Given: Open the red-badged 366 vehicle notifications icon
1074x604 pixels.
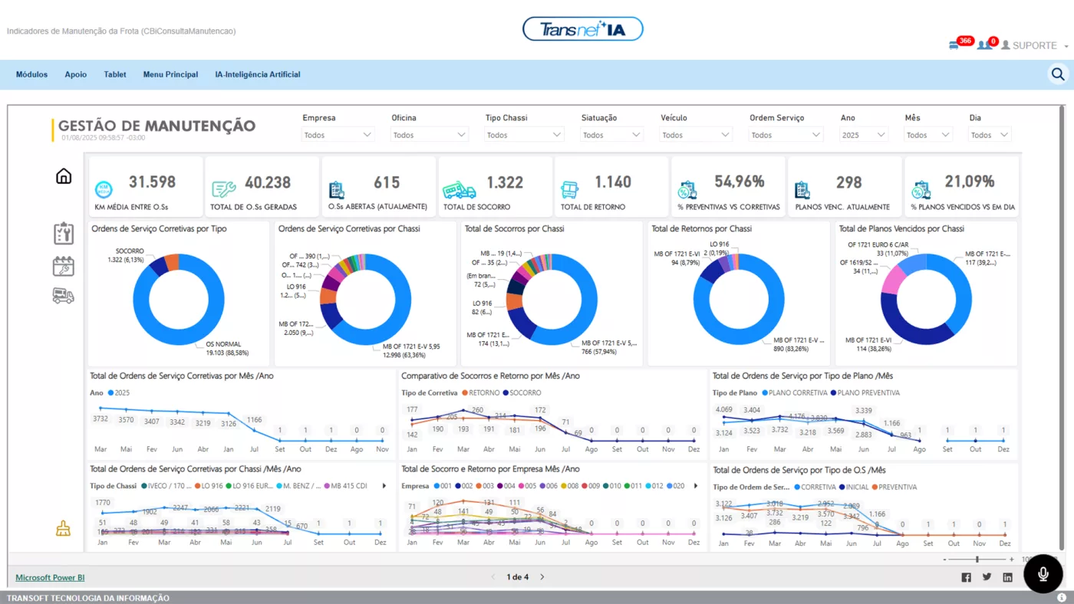Looking at the screenshot, I should click(954, 45).
